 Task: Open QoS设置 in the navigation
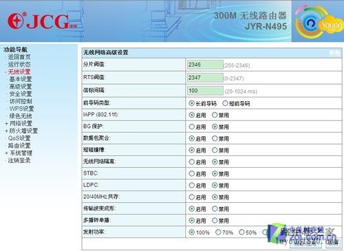[x=19, y=138]
